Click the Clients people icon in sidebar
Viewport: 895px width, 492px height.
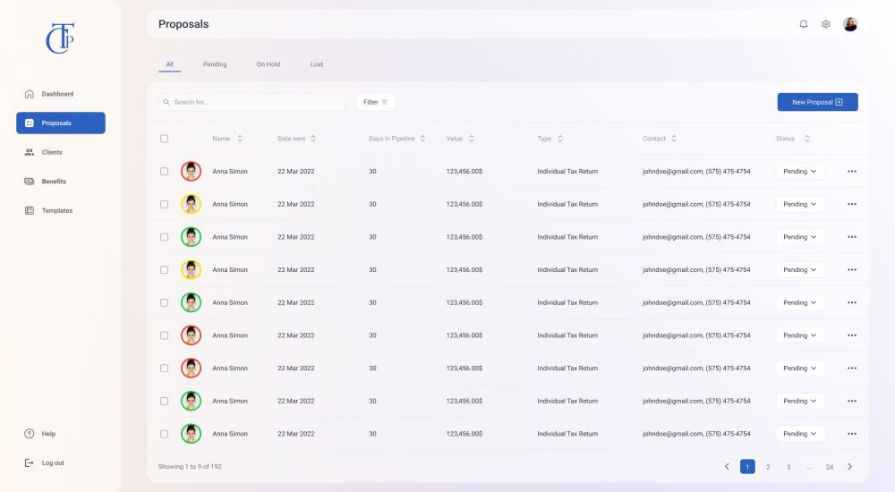(x=30, y=152)
